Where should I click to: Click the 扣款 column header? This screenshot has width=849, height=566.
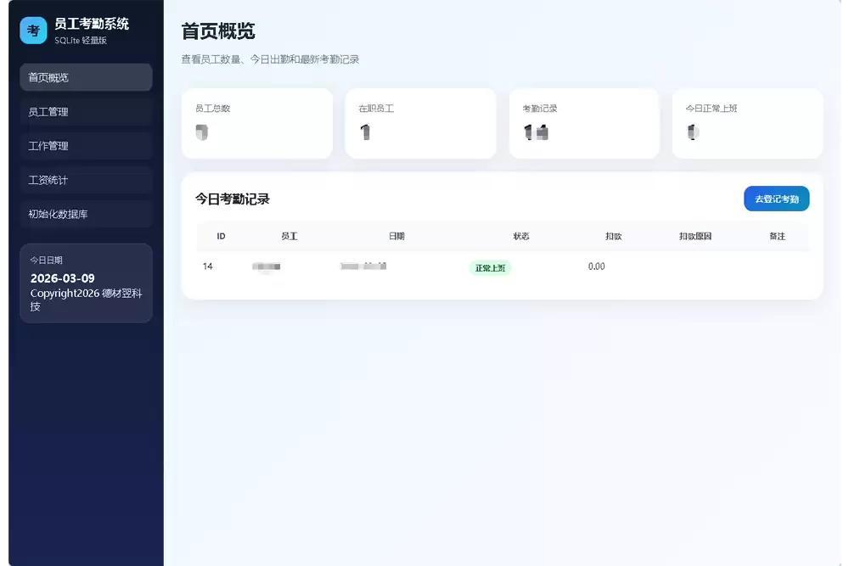point(613,236)
